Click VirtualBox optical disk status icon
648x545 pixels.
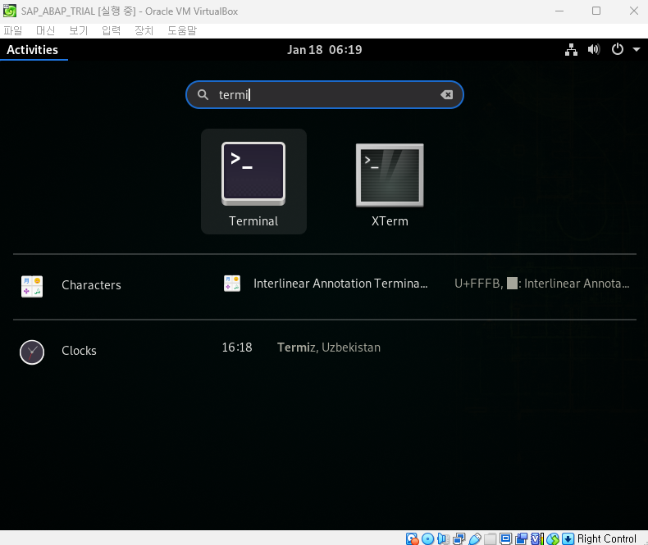(x=427, y=538)
